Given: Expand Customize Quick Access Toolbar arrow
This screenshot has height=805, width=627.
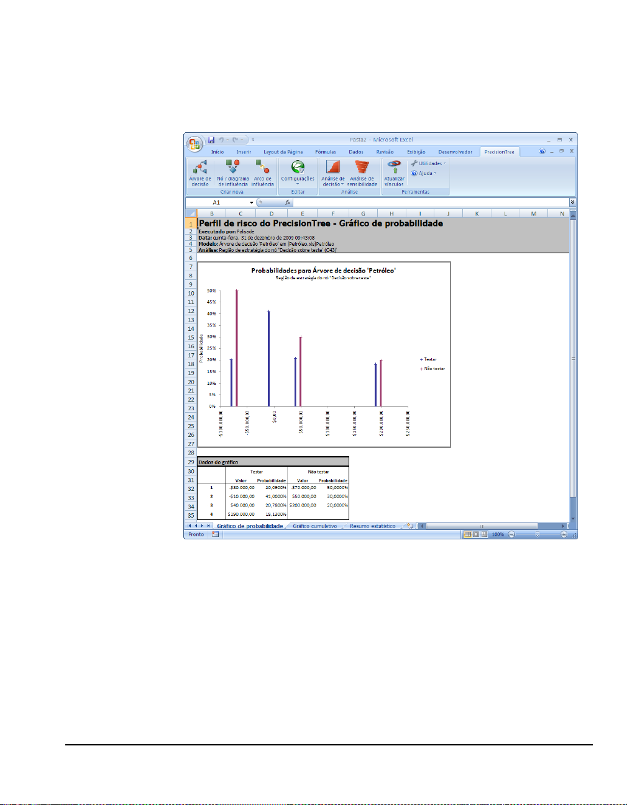Looking at the screenshot, I should point(253,140).
